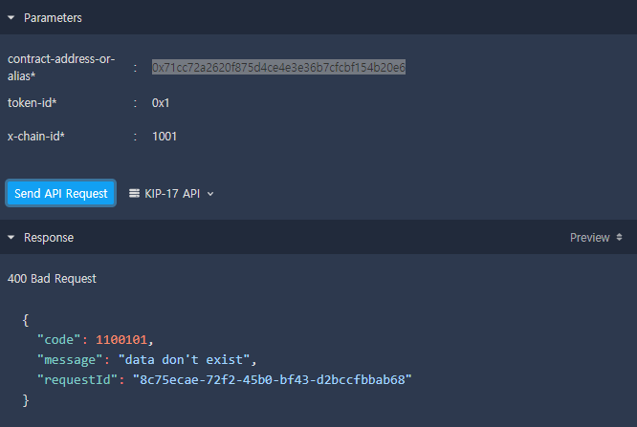The width and height of the screenshot is (637, 427).
Task: Edit the token-id value 0x1
Action: coord(161,102)
